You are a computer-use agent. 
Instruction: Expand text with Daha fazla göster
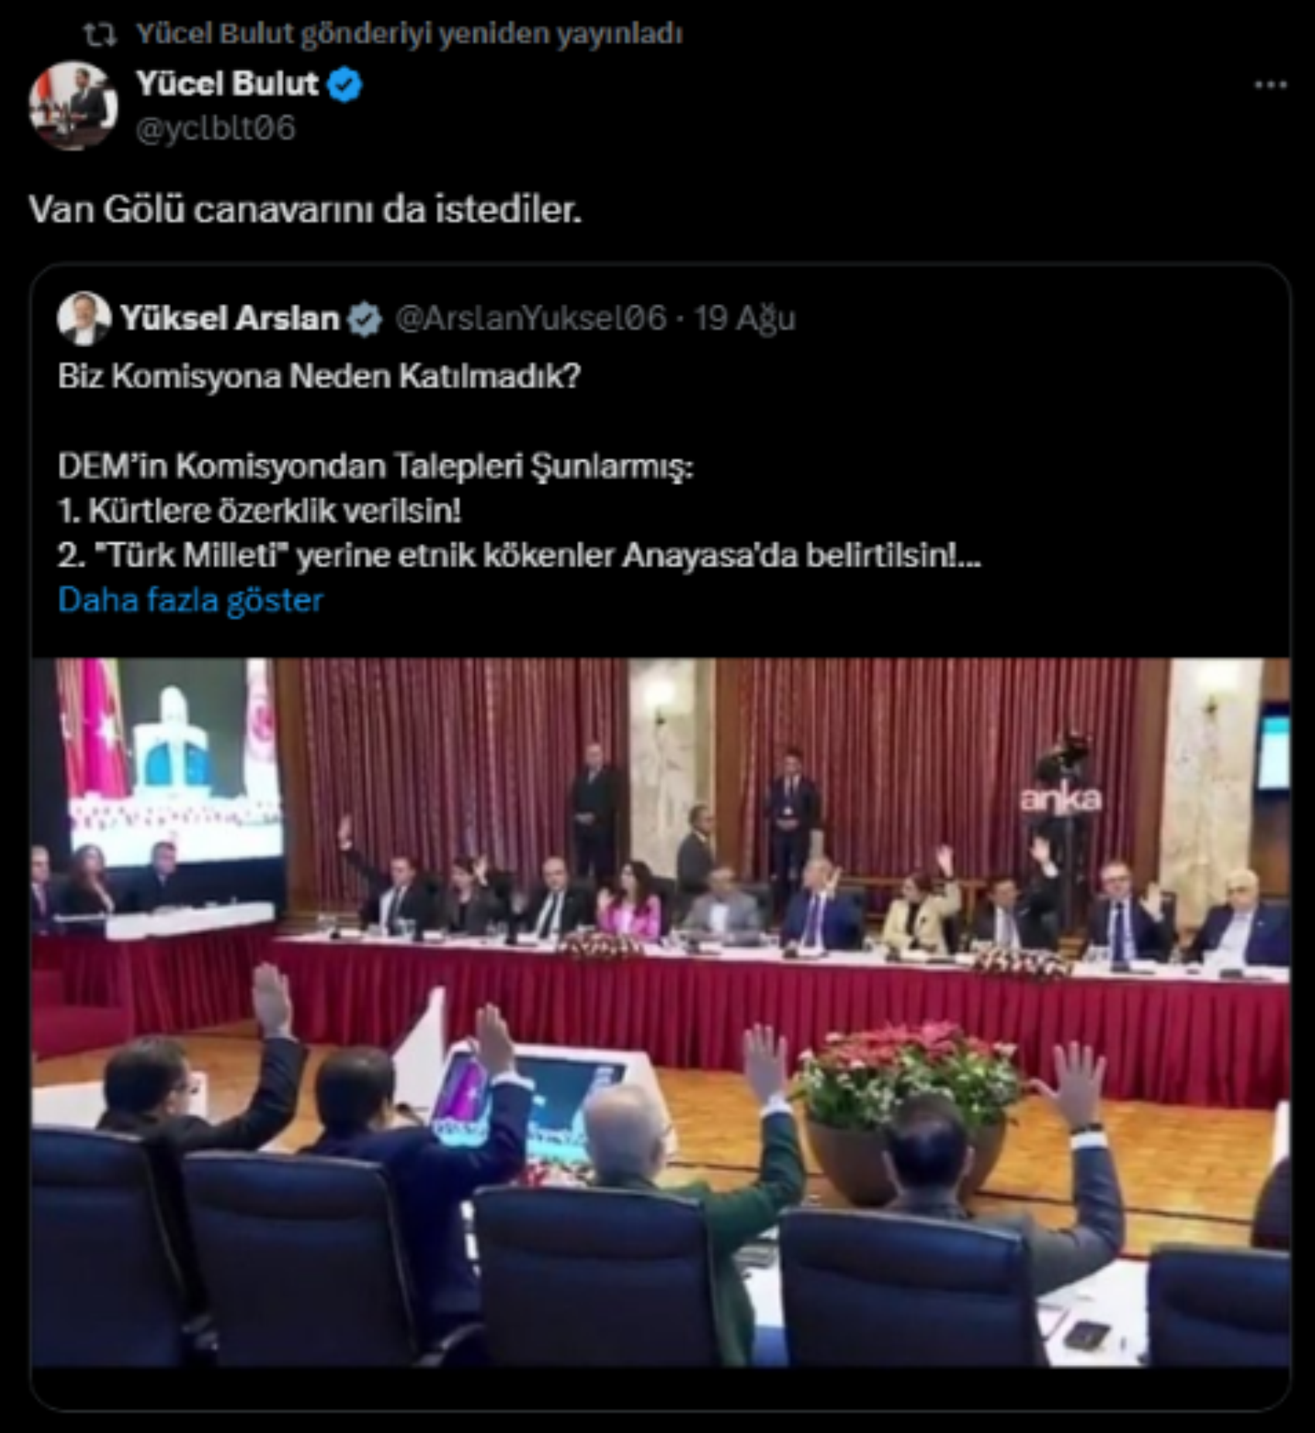(x=190, y=600)
